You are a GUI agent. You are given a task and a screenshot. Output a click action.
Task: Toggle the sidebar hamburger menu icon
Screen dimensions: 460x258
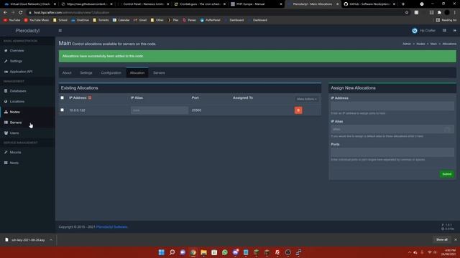[x=60, y=31]
